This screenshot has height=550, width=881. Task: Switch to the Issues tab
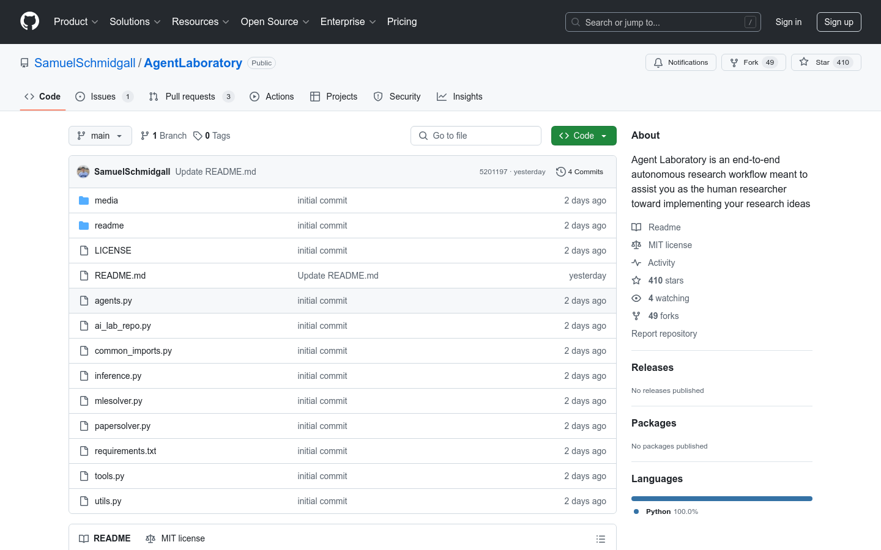(104, 97)
